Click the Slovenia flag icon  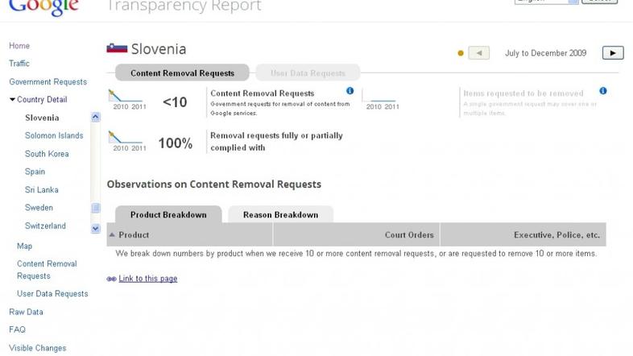[117, 49]
